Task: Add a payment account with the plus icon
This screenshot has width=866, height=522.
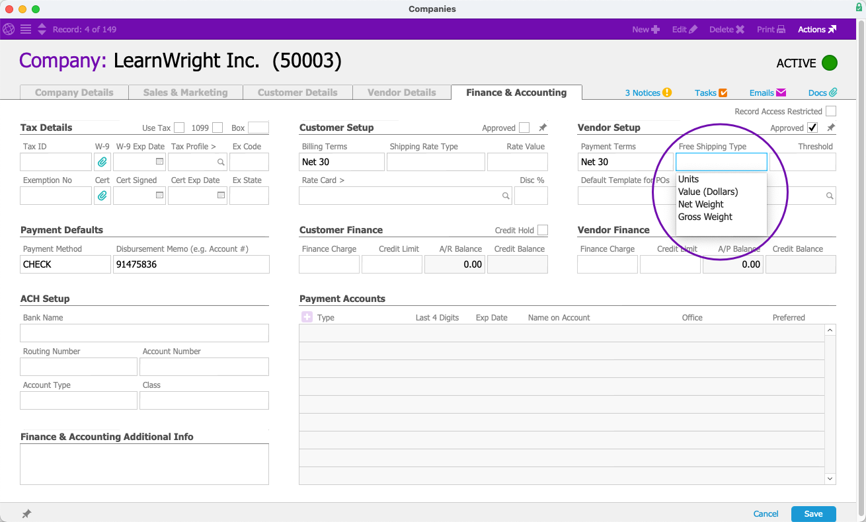Action: click(307, 317)
